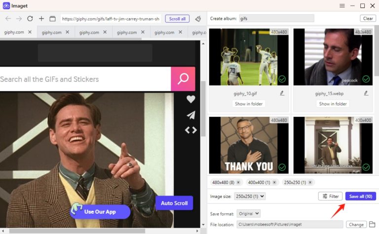
Task: Click the Save all (10) button
Action: click(x=360, y=196)
